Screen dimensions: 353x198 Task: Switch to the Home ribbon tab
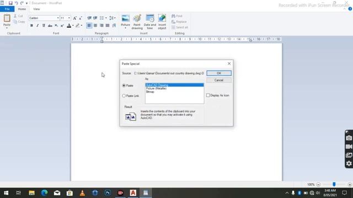(x=22, y=9)
